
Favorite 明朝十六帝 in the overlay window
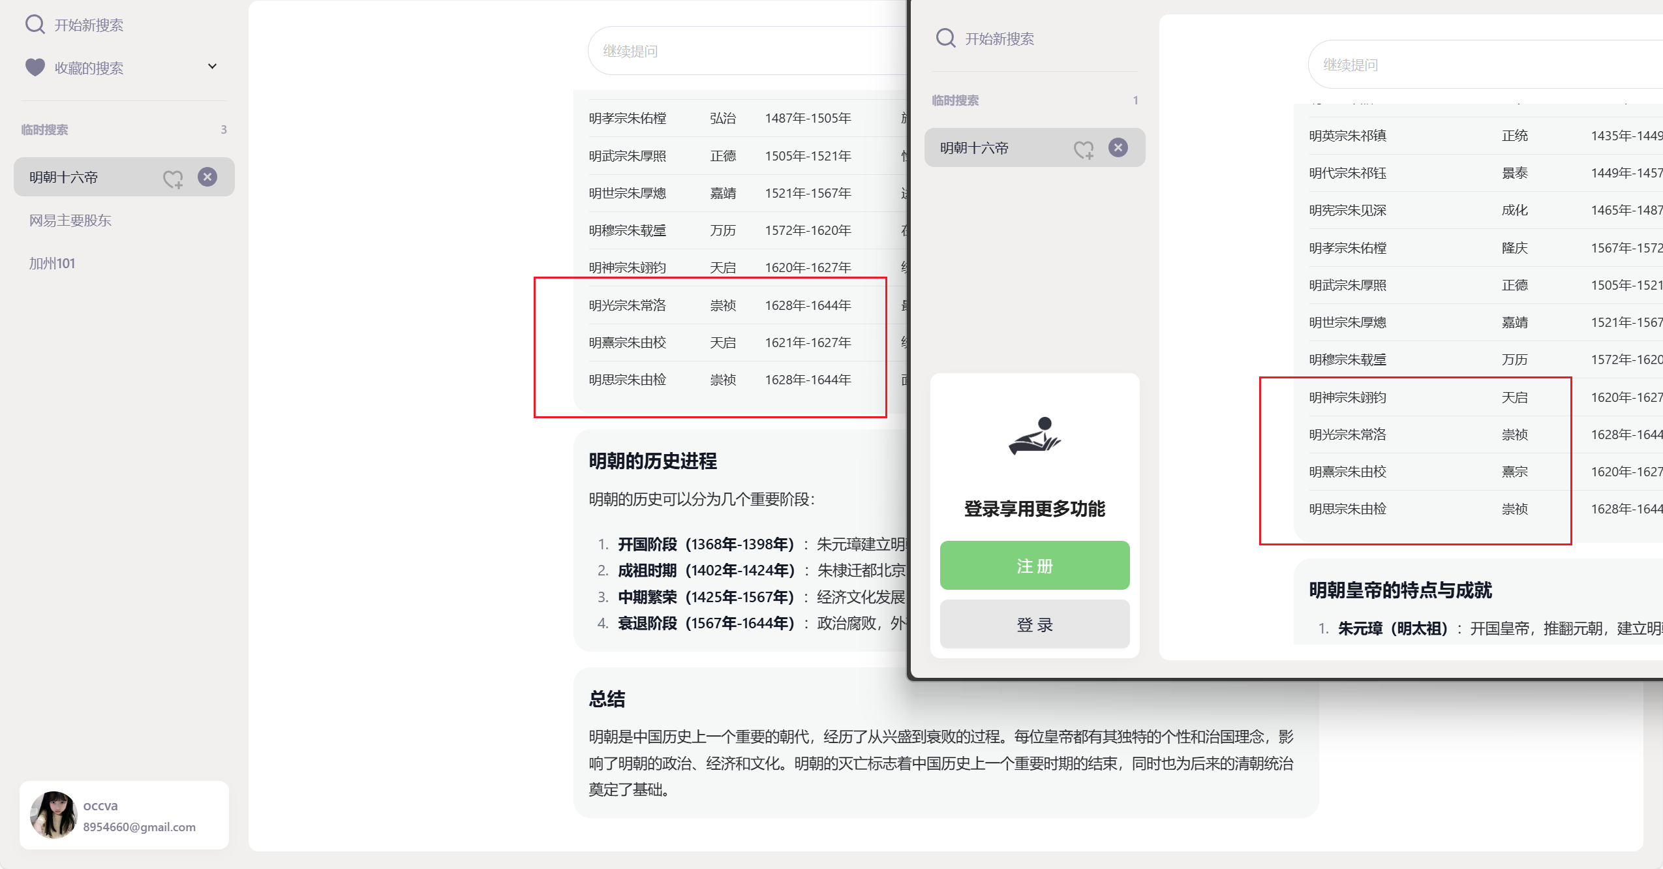coord(1084,149)
